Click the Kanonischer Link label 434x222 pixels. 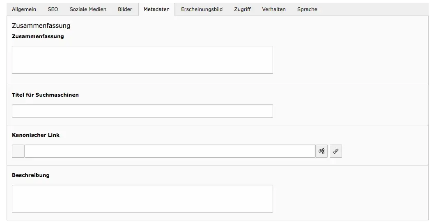[x=36, y=135]
